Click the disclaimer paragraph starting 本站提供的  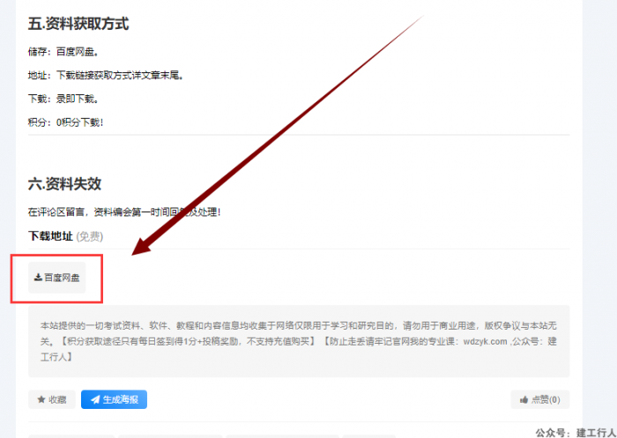pyautogui.click(x=299, y=341)
